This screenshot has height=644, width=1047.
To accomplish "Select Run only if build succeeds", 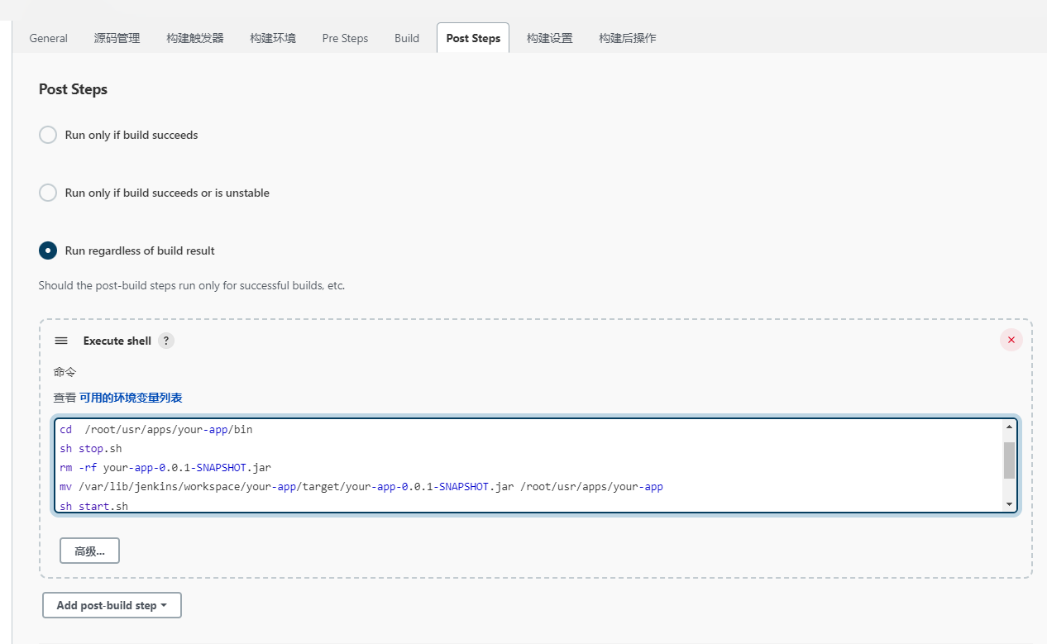I will pos(48,135).
